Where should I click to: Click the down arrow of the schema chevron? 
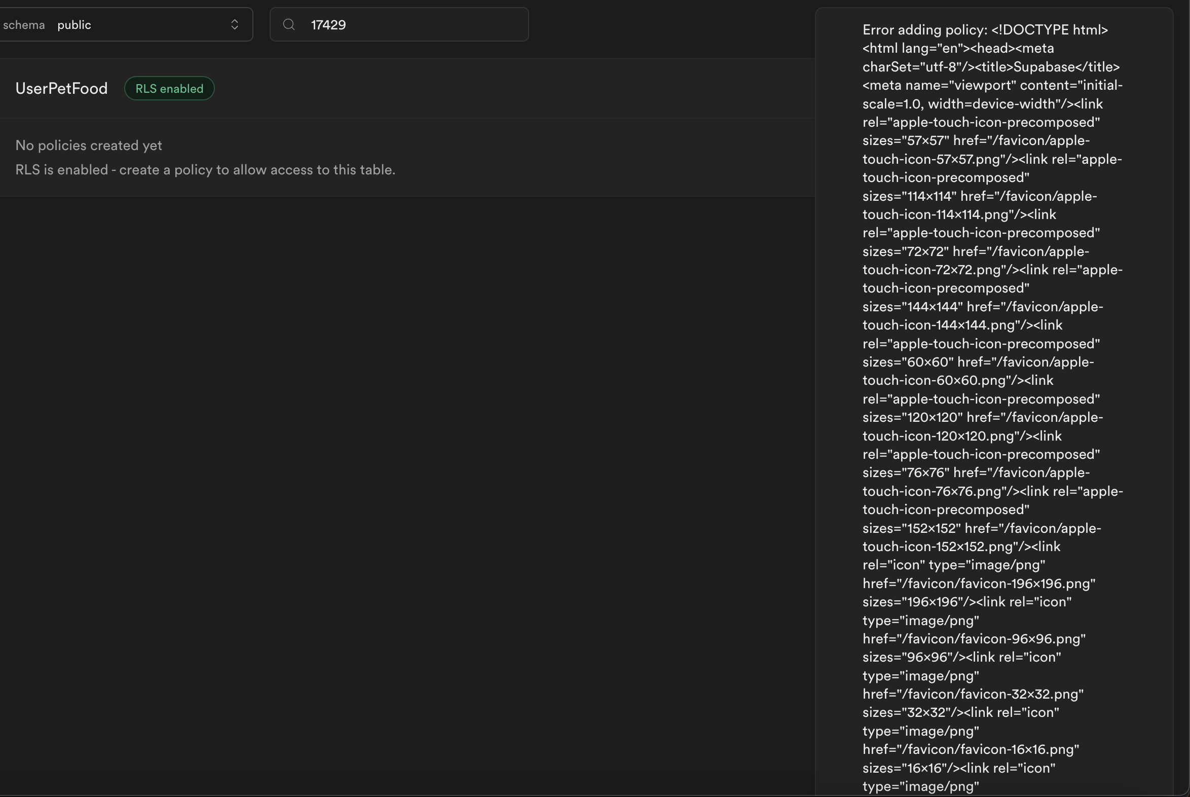click(235, 28)
